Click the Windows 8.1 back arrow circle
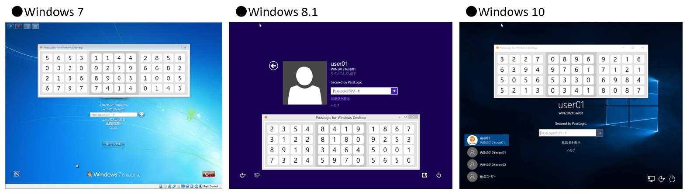The height and width of the screenshot is (194, 690). [x=273, y=66]
